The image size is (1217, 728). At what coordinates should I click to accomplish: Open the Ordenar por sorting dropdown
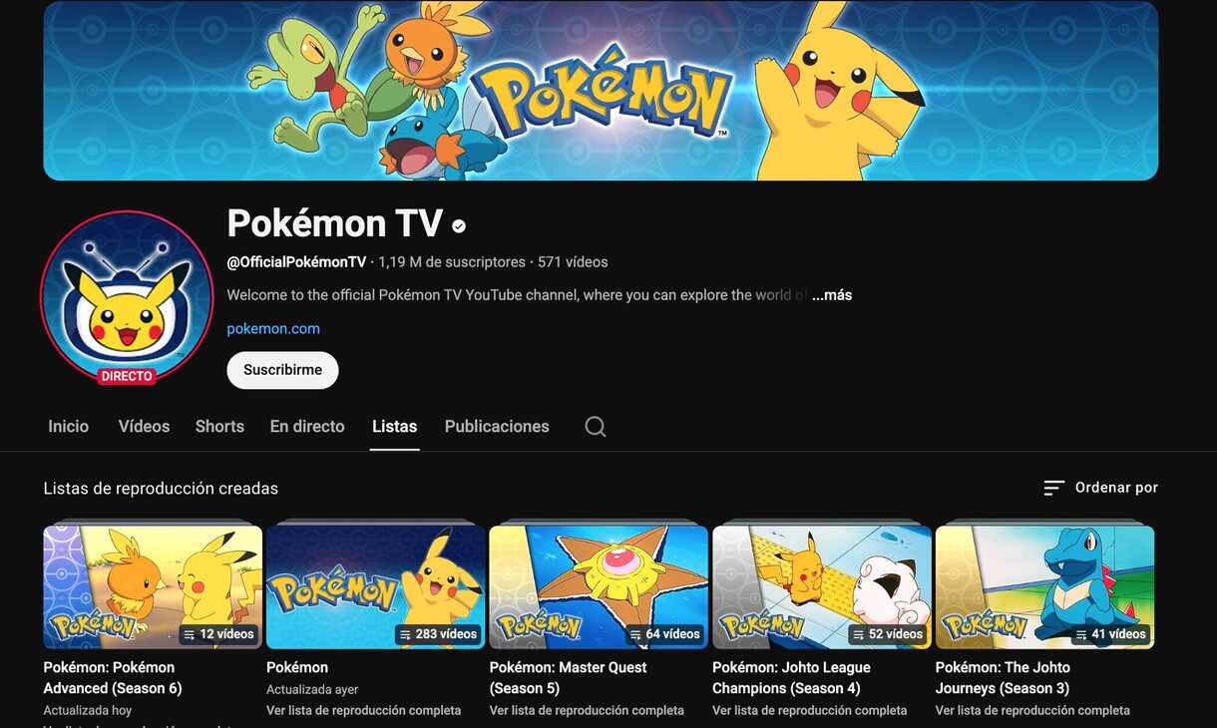tap(1114, 488)
